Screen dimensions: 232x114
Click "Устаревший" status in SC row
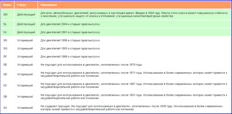(25, 86)
